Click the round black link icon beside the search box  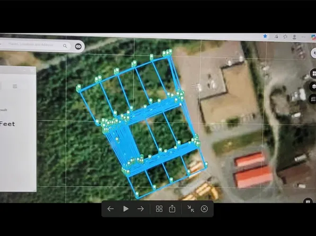pos(78,47)
